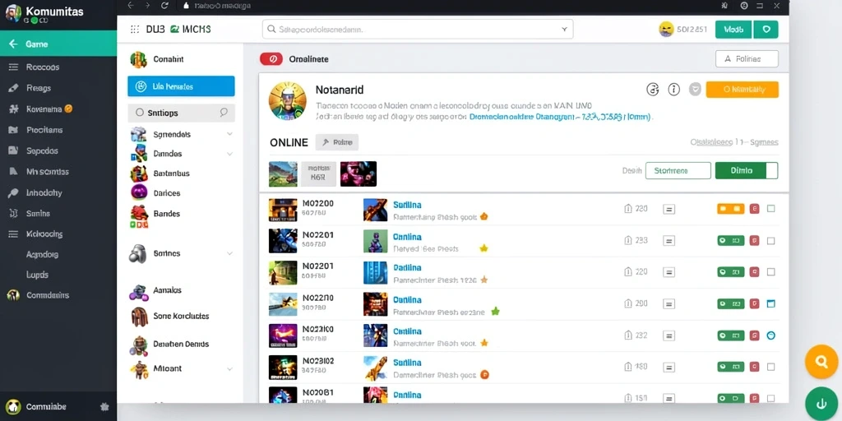The image size is (842, 421).
Task: Click the orange Nfantaly button
Action: (743, 90)
